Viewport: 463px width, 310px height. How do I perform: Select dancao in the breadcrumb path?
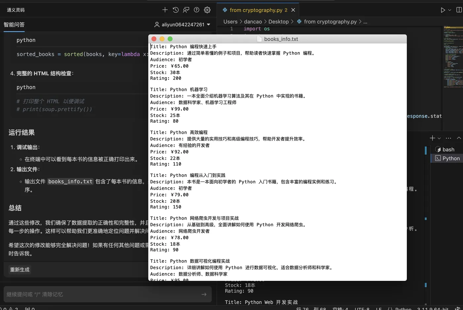(253, 22)
